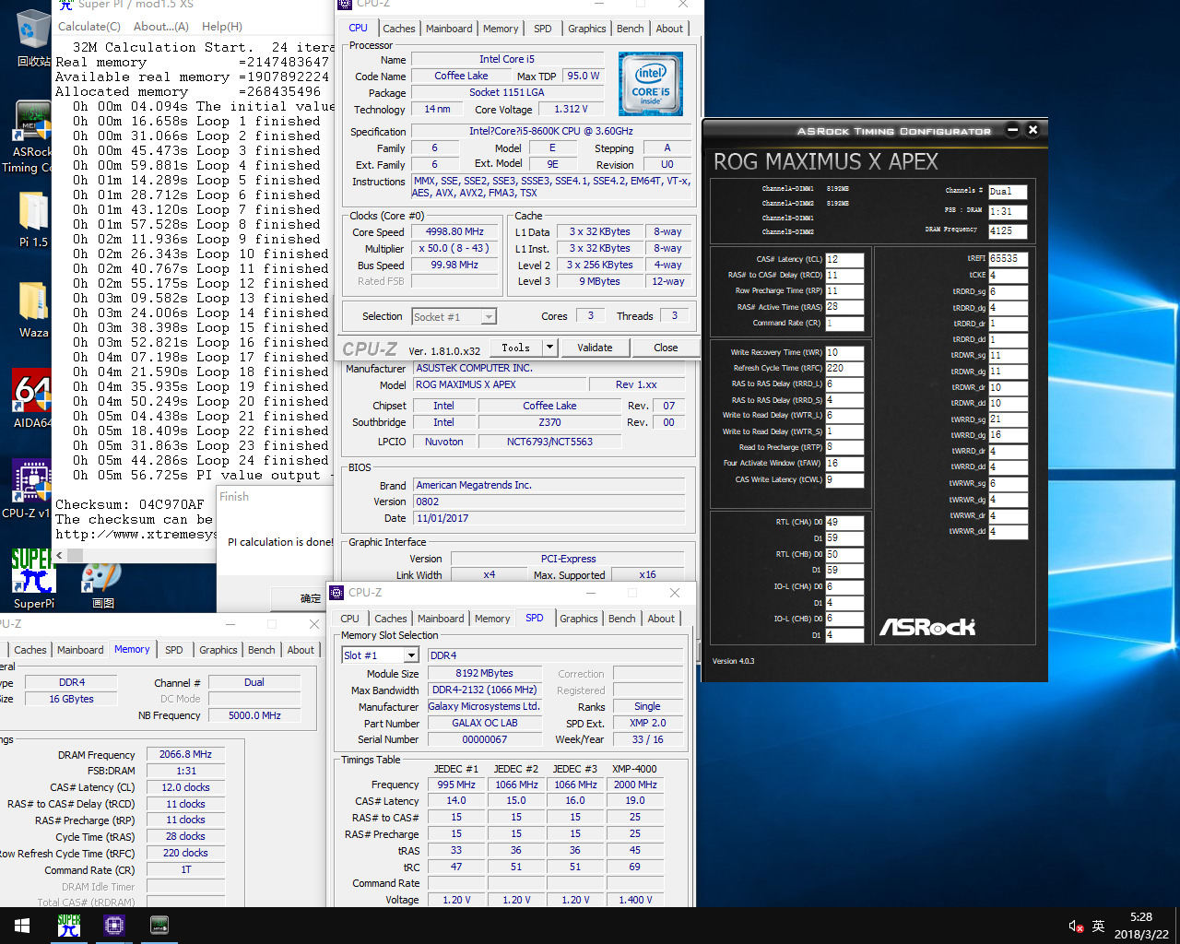The height and width of the screenshot is (944, 1180).
Task: Minimize the ASRock Timing Configurator
Action: tap(1012, 130)
